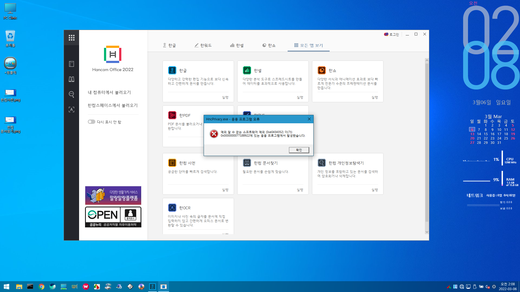Select the 모든 앱 보기 tab
Viewport: 520px width, 292px height.
[x=308, y=45]
